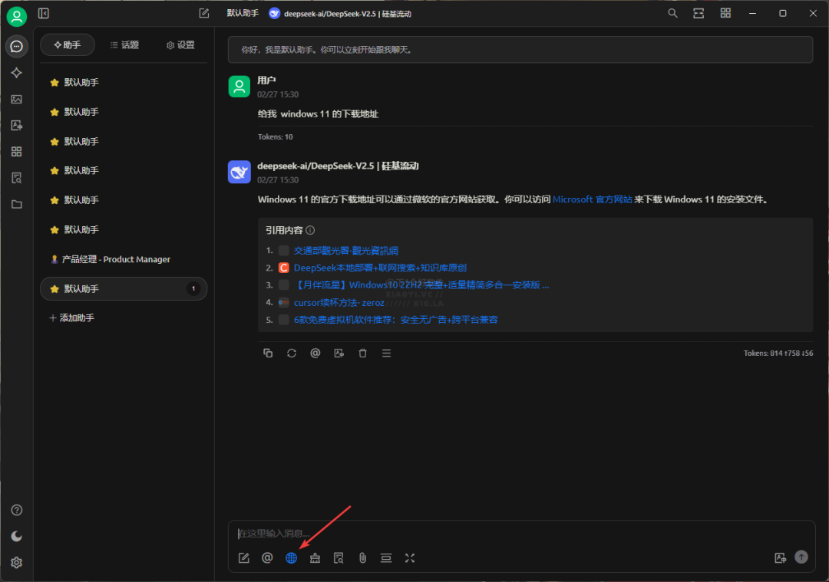Open knowledge base icon in input toolbar
Screen dimensions: 829x582
[339, 557]
